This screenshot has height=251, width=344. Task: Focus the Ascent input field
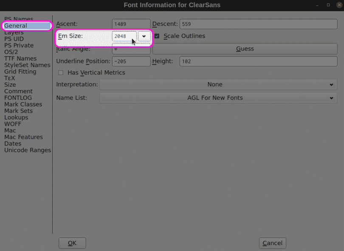click(131, 24)
